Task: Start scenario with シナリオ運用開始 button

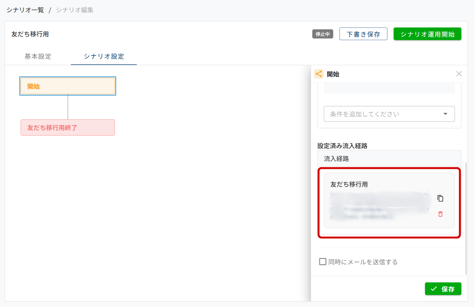Action: pyautogui.click(x=427, y=34)
